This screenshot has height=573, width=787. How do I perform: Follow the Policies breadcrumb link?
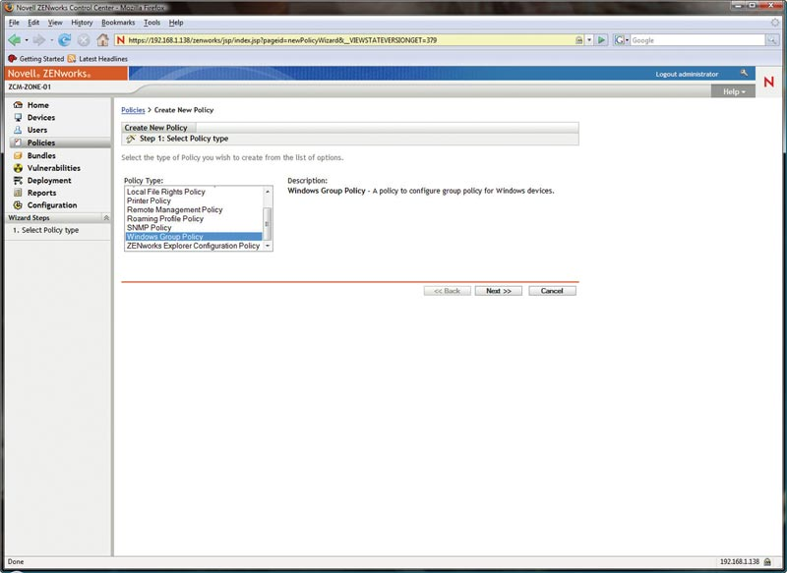click(133, 110)
